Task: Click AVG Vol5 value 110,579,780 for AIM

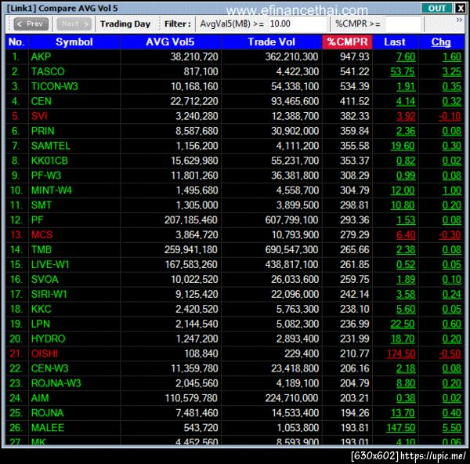Action: coord(191,398)
